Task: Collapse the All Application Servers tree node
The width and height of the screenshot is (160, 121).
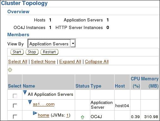Action: click(25, 92)
